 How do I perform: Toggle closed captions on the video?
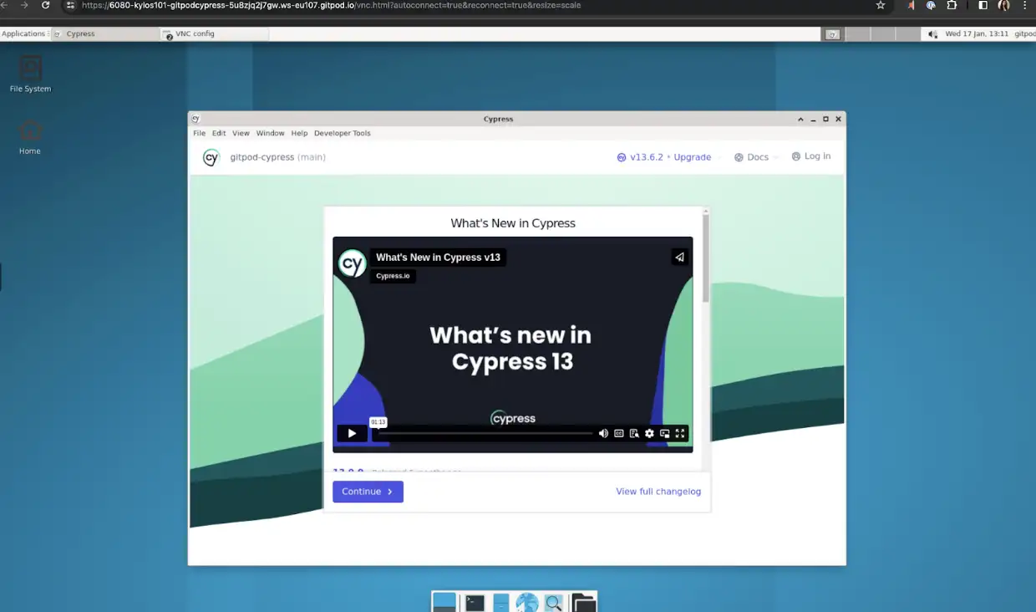point(619,433)
